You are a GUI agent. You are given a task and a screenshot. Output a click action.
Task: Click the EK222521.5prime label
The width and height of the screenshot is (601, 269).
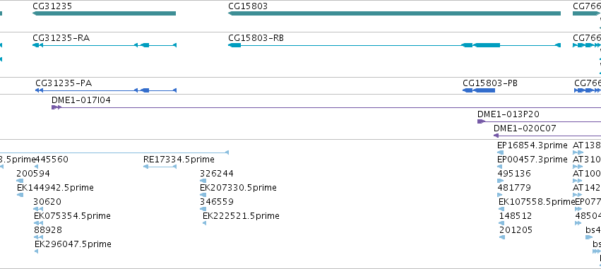[241, 216]
